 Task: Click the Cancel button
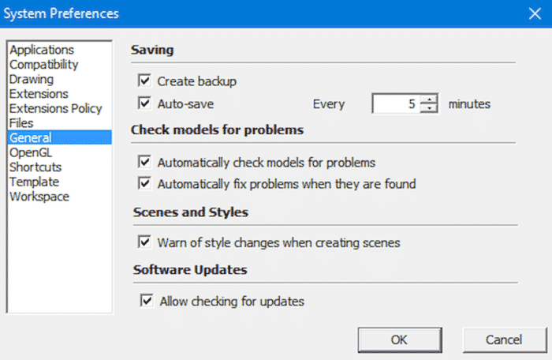pos(504,339)
